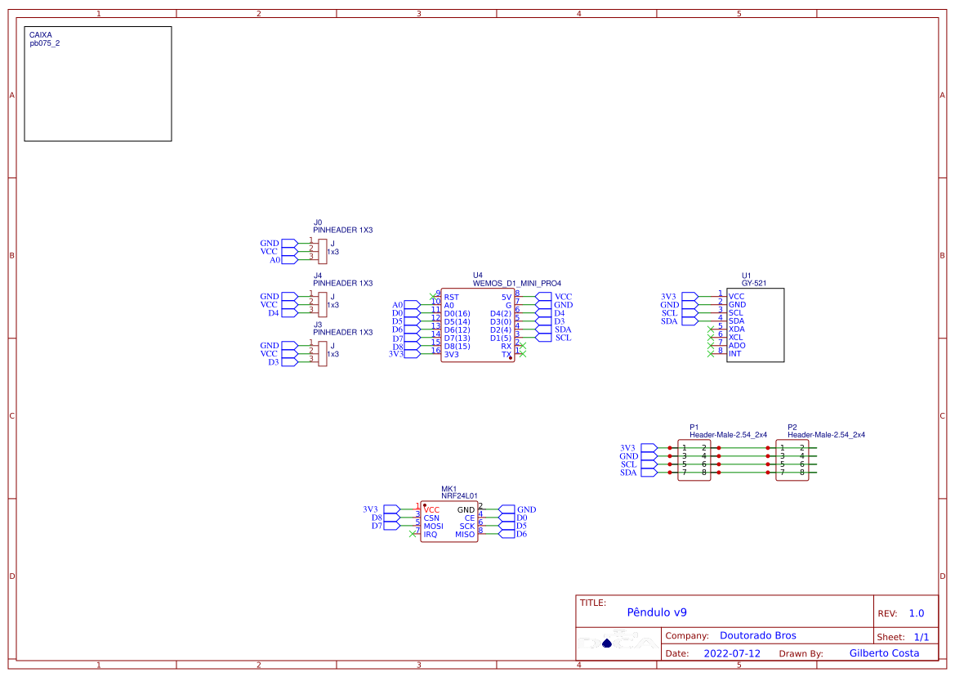Select the 3V3 net flag near GY-521
The image size is (955, 677).
(668, 297)
